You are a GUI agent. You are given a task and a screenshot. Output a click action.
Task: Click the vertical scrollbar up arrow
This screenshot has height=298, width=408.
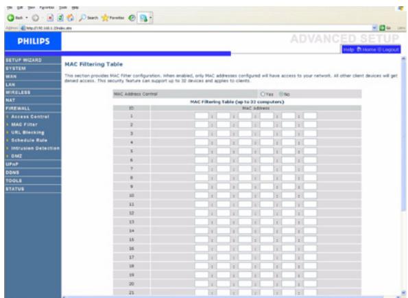pos(404,59)
